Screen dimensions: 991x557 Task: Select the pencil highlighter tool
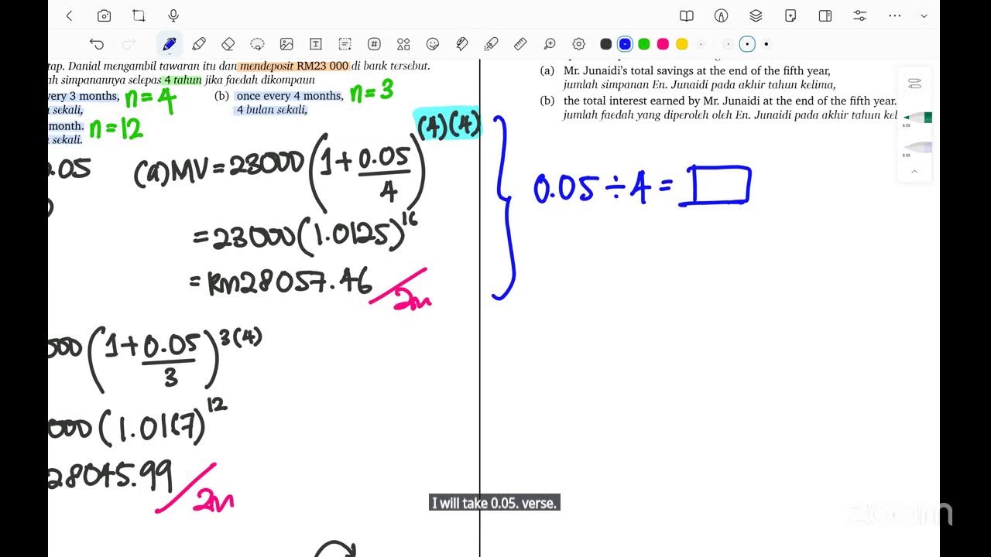[x=199, y=44]
